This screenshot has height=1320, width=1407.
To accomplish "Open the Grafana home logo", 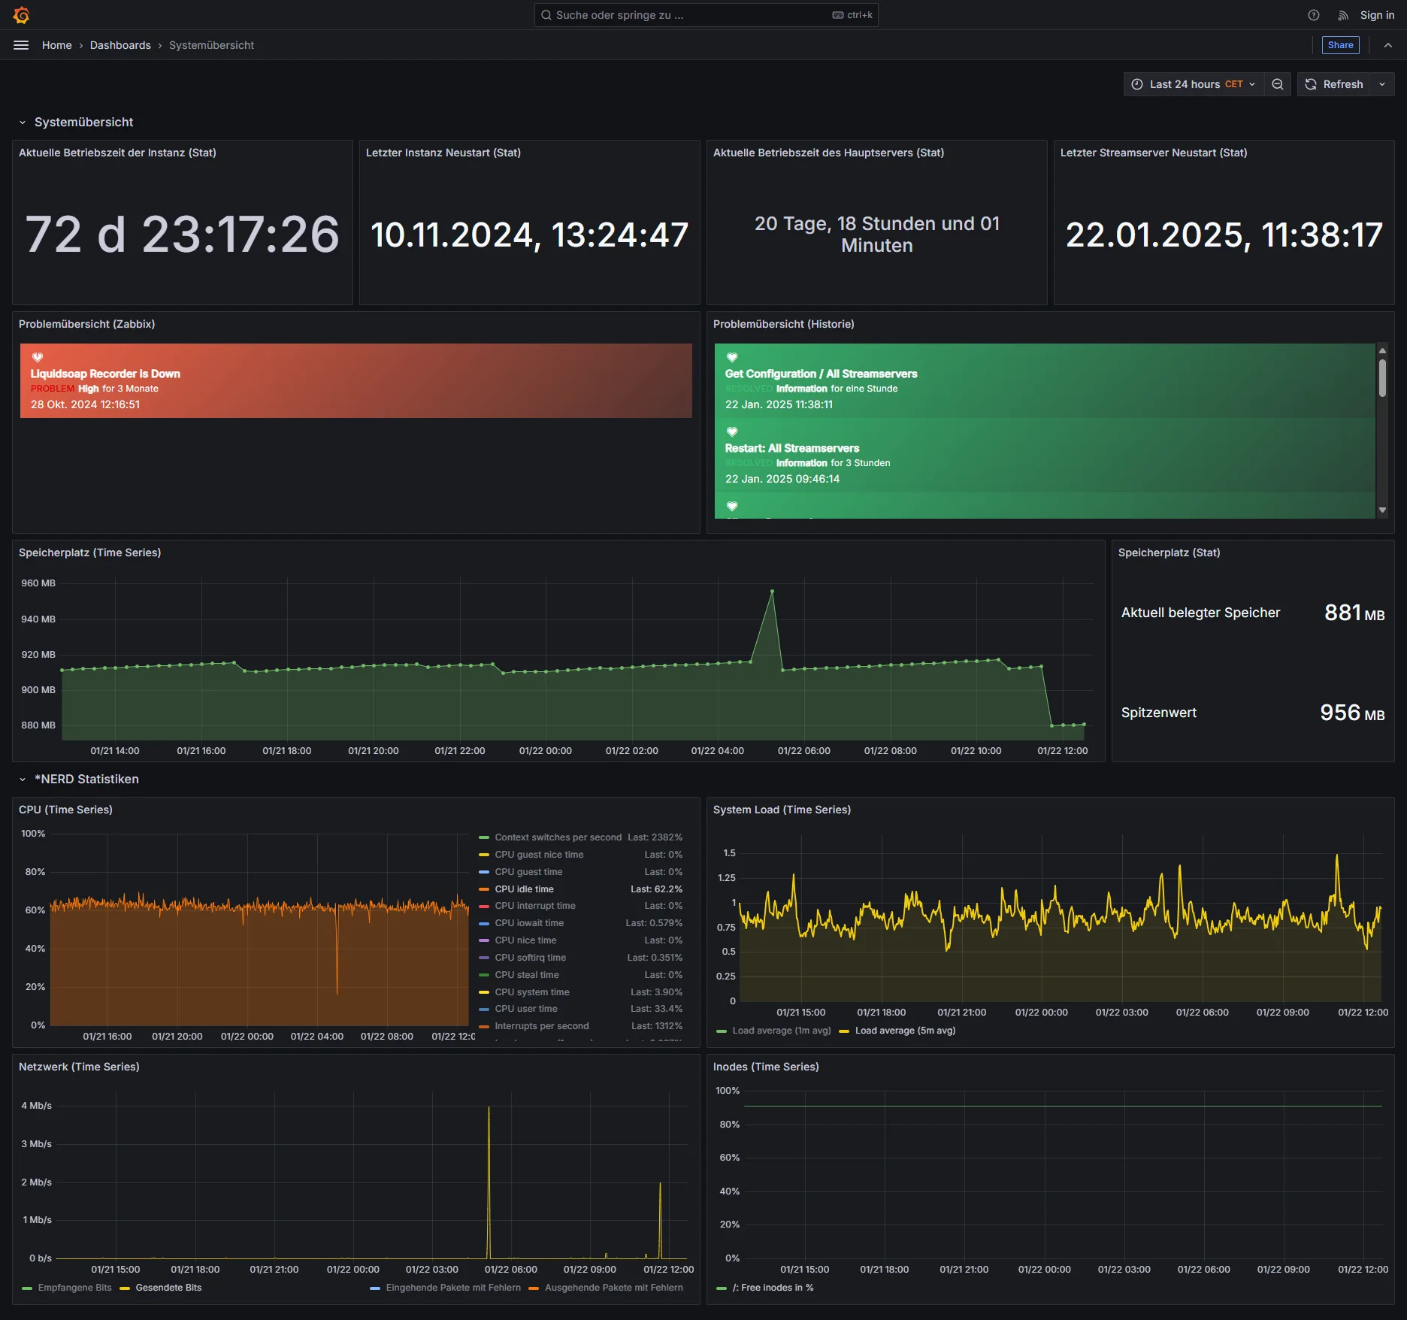I will (21, 15).
